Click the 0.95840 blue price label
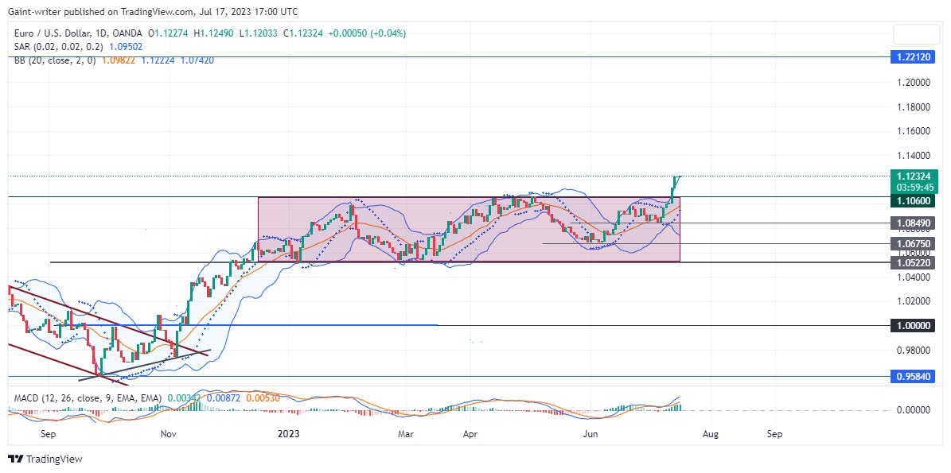This screenshot has width=951, height=473. (913, 376)
